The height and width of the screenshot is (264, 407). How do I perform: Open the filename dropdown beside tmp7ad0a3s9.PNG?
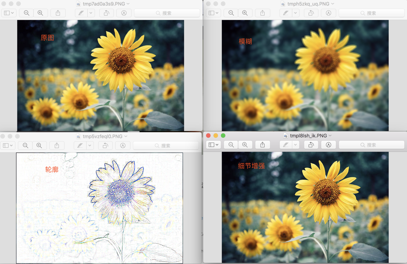click(x=128, y=4)
